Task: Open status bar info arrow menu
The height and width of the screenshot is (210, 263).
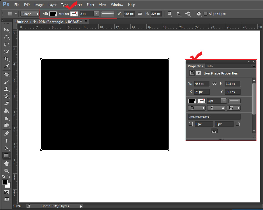Action: click(81, 206)
